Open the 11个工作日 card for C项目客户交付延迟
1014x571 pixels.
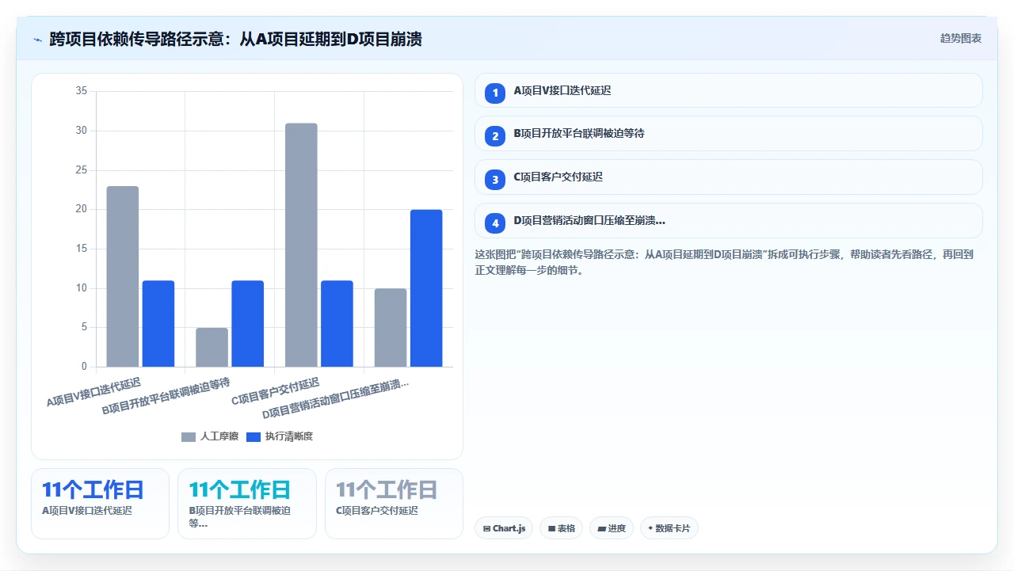(x=394, y=504)
